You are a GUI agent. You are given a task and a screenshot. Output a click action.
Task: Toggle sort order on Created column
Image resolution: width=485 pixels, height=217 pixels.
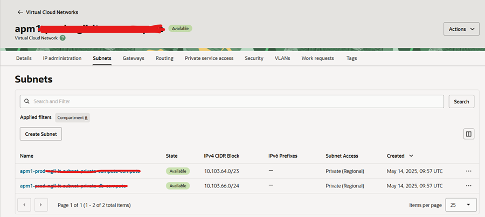[412, 156]
